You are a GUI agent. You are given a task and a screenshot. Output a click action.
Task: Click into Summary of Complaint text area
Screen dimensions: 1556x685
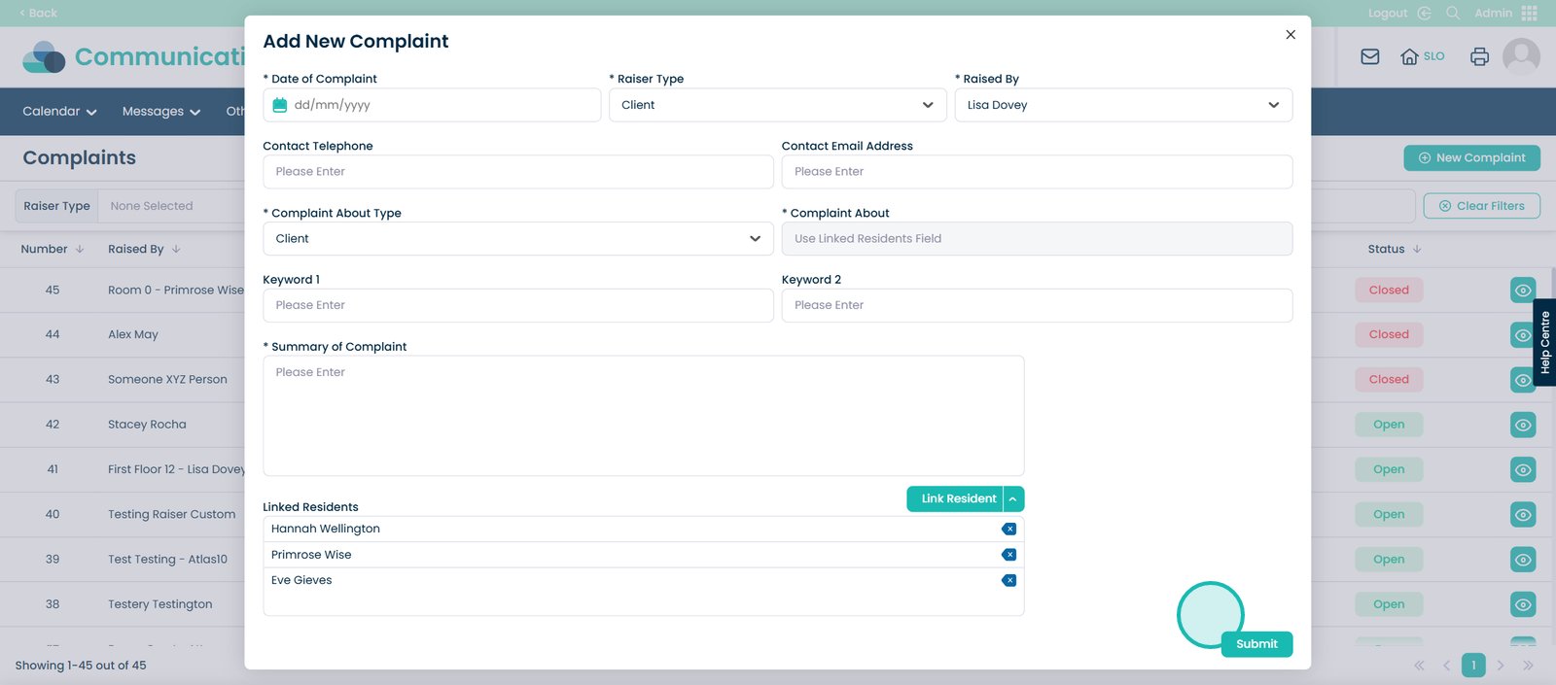coord(643,416)
